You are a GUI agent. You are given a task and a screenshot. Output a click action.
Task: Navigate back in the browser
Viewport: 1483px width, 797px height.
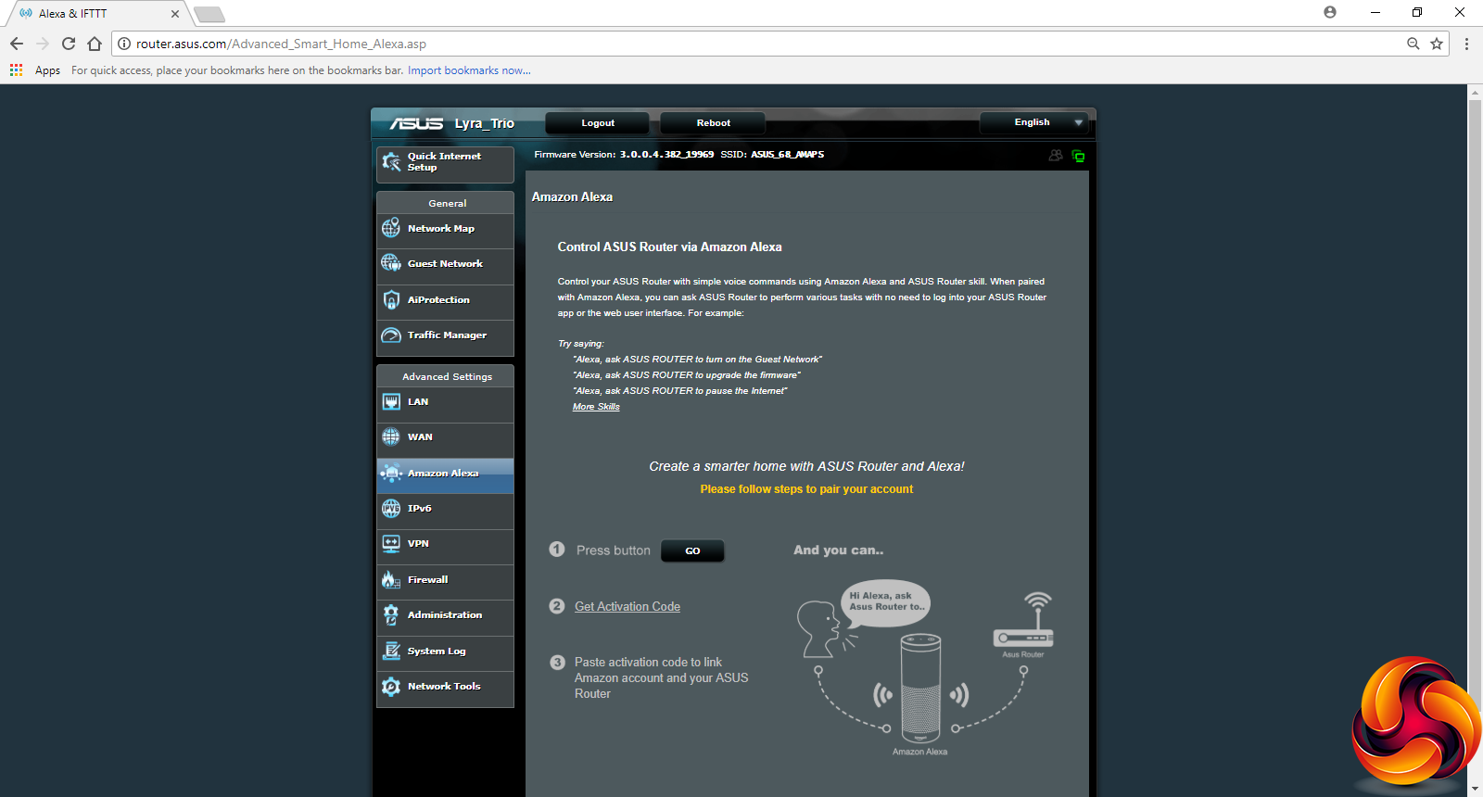pyautogui.click(x=17, y=44)
